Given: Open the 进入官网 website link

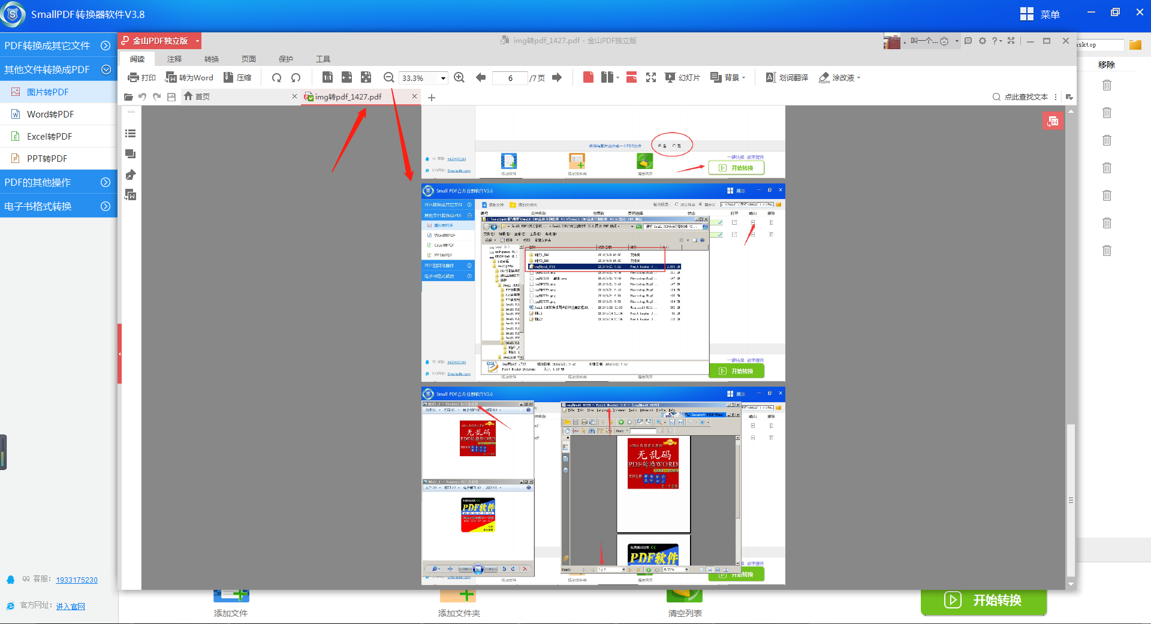Looking at the screenshot, I should click(71, 606).
